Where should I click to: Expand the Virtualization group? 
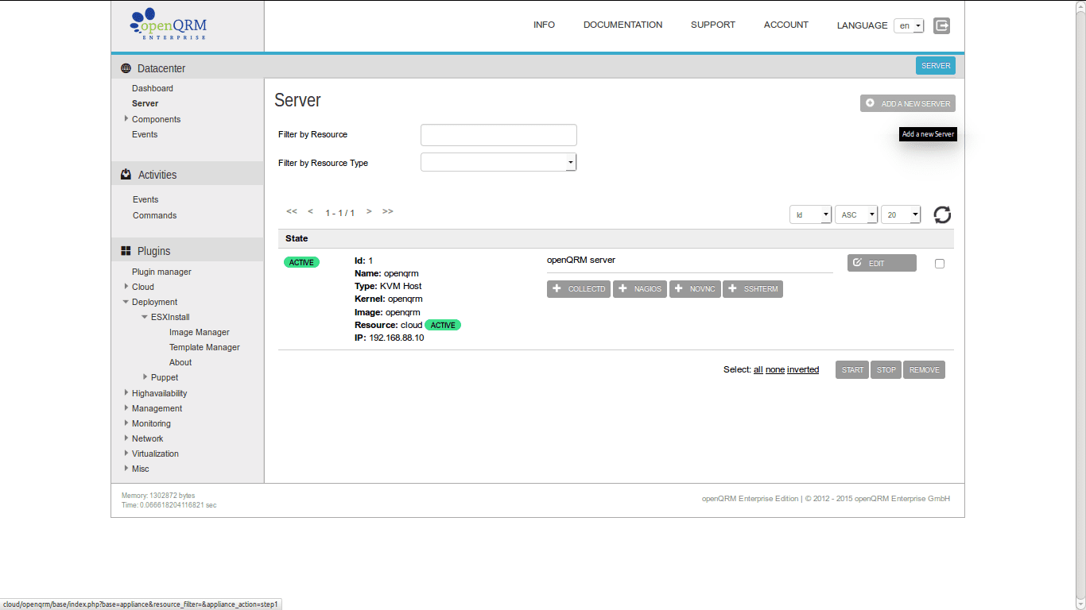point(126,453)
